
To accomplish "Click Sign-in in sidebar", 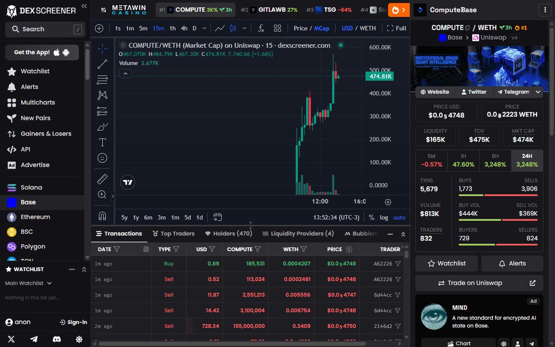I will (74, 322).
